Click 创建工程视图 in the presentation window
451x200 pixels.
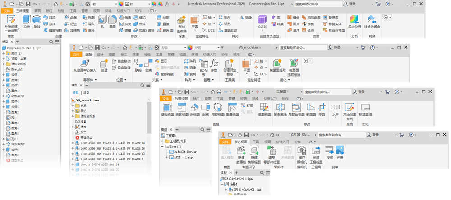(316, 155)
